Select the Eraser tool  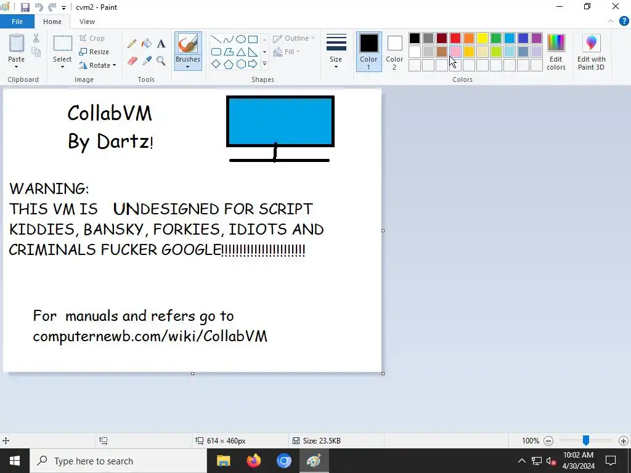pos(132,61)
